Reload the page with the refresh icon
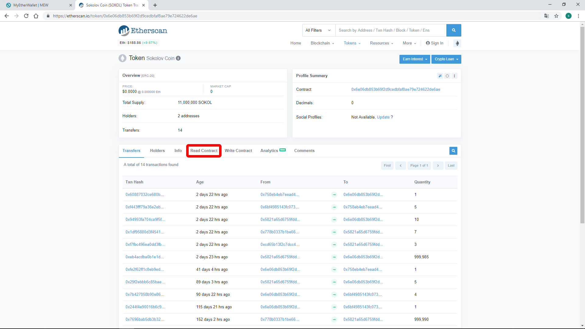585x329 pixels. point(26,16)
